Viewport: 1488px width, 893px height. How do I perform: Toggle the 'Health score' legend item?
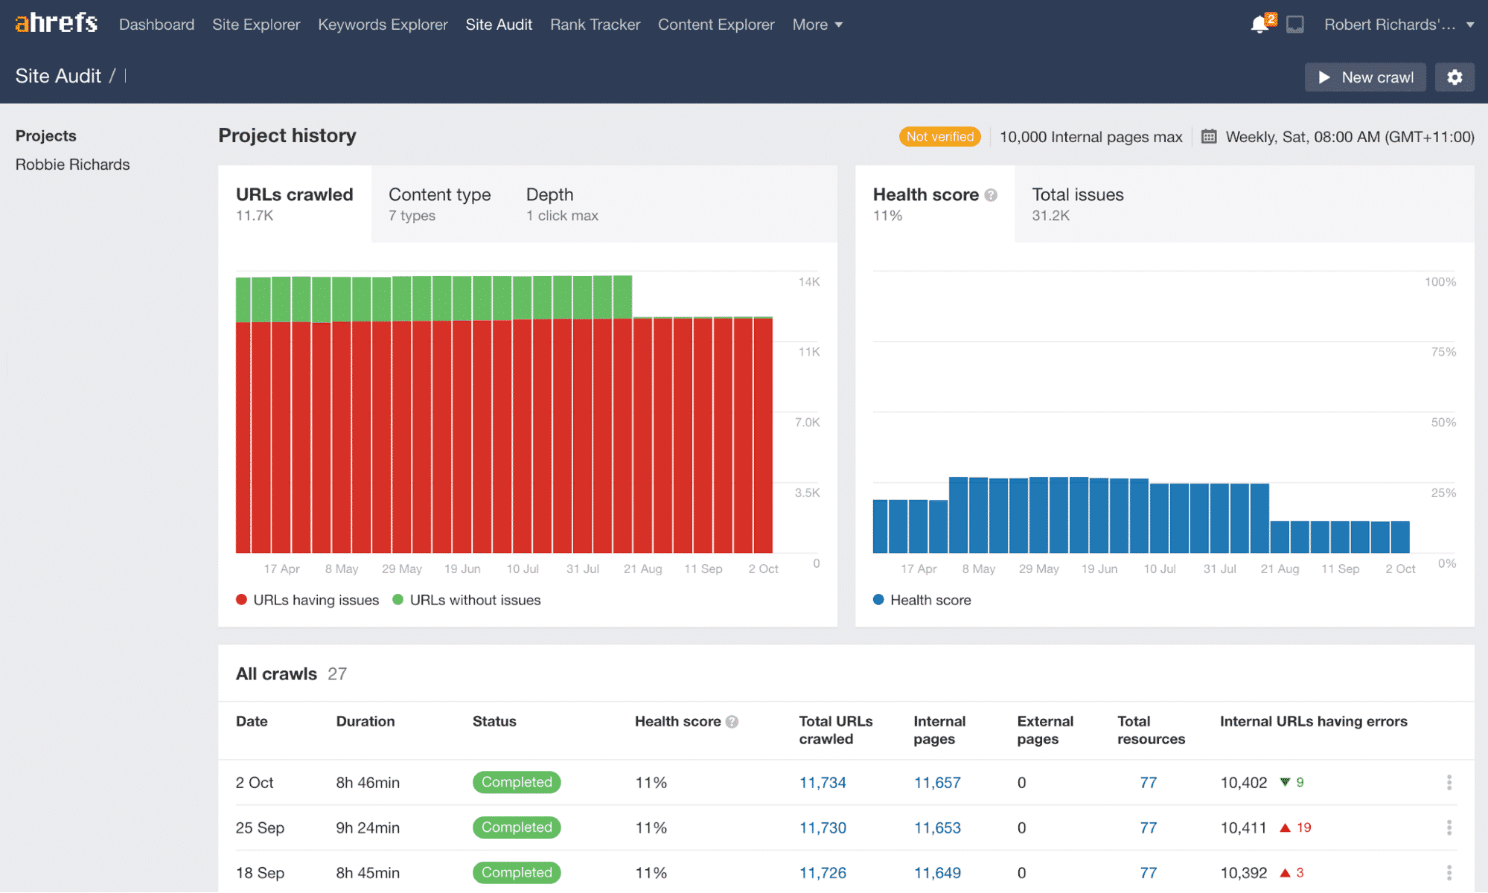tap(922, 600)
